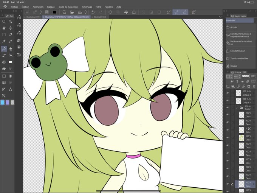The height and width of the screenshot is (193, 257).
Task: Click horizontal symmetry rotate button
Action: (239, 35)
